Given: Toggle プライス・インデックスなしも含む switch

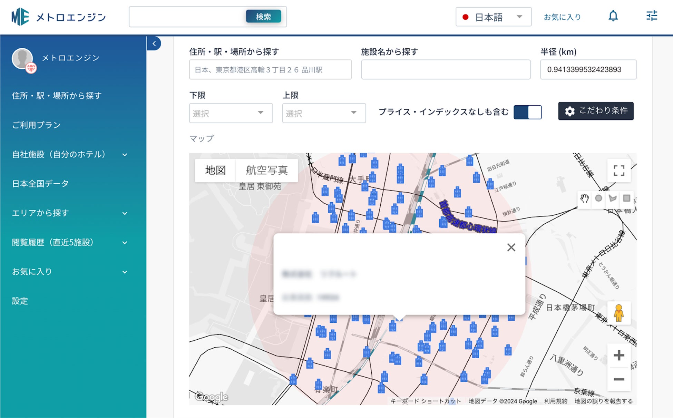Looking at the screenshot, I should [x=527, y=112].
